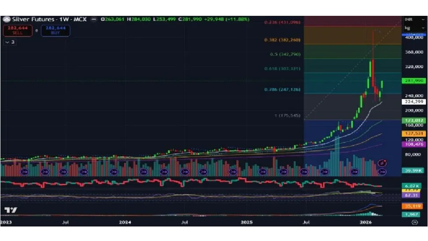428x241 pixels.
Task: Click the 2023 label on time axis
Action: point(6,222)
